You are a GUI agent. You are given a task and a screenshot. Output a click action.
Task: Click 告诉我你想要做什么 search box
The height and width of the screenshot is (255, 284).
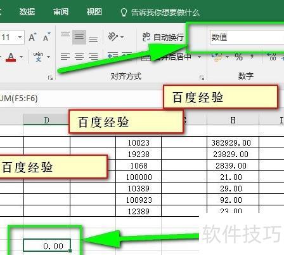pos(160,13)
